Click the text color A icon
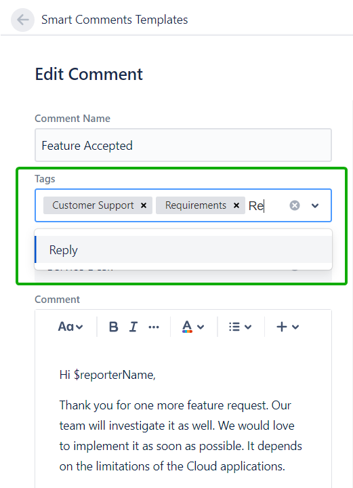This screenshot has height=488, width=353. 187,327
